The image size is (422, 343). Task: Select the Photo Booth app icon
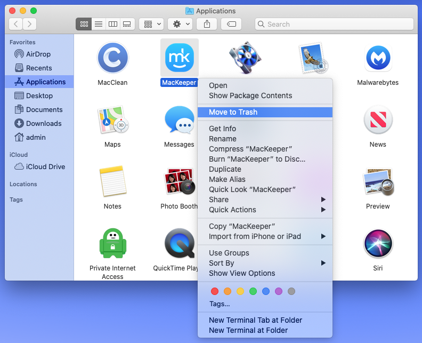[x=180, y=181]
